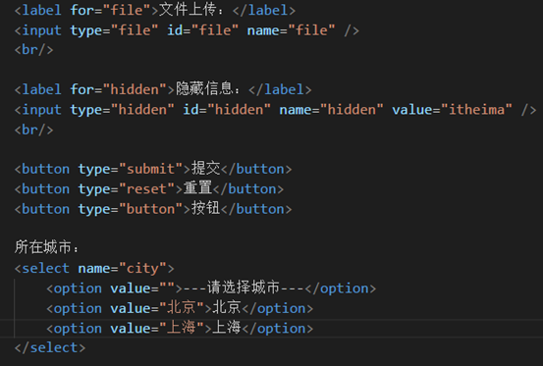Click the label for="hidden" opening tag
543x366 pixels.
pos(94,90)
